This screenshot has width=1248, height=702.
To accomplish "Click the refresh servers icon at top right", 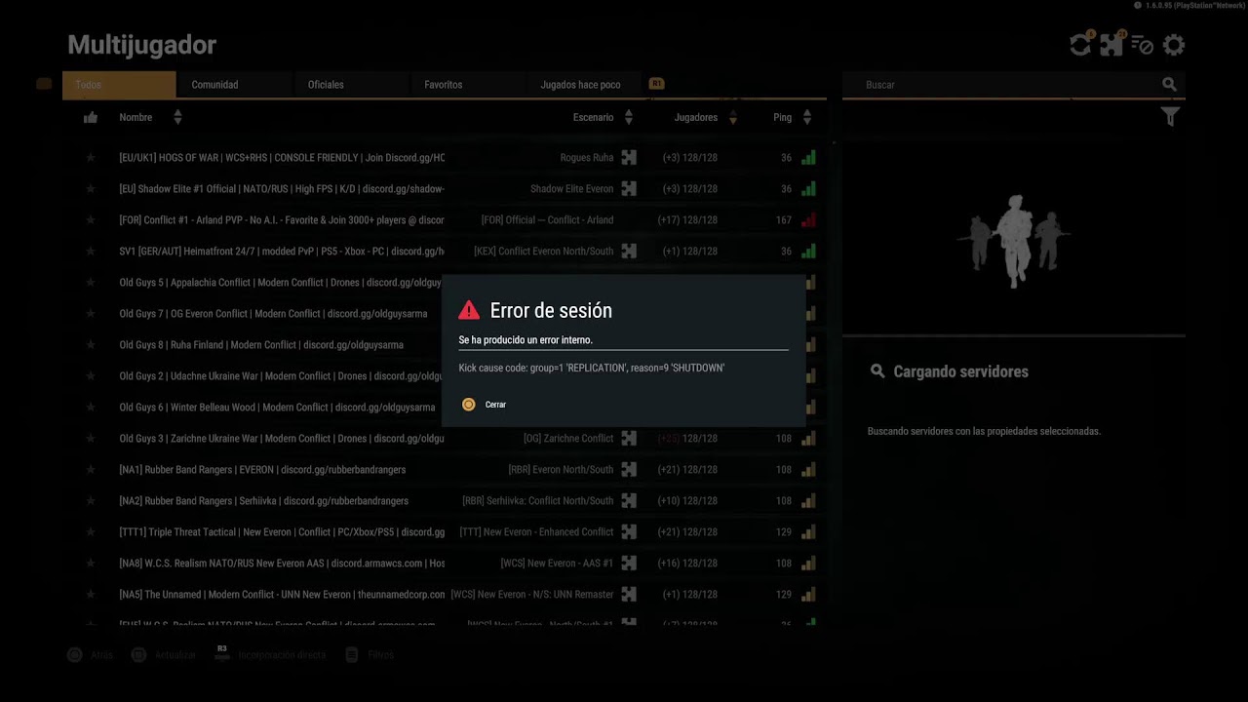I will click(x=1080, y=45).
